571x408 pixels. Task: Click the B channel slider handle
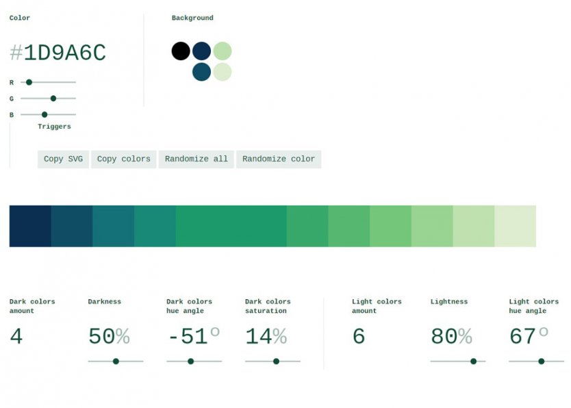pos(44,115)
